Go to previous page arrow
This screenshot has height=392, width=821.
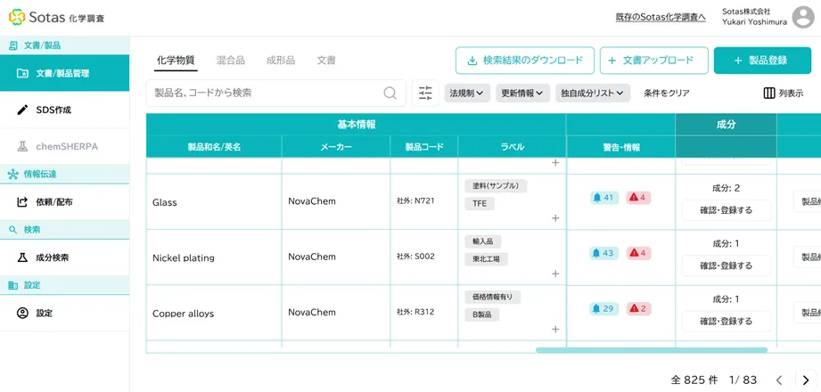click(779, 380)
